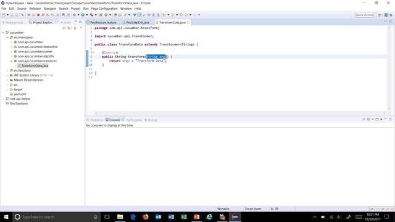This screenshot has width=395, height=222.
Task: Expand the com.api.cucumber.runner package
Action: [11, 52]
